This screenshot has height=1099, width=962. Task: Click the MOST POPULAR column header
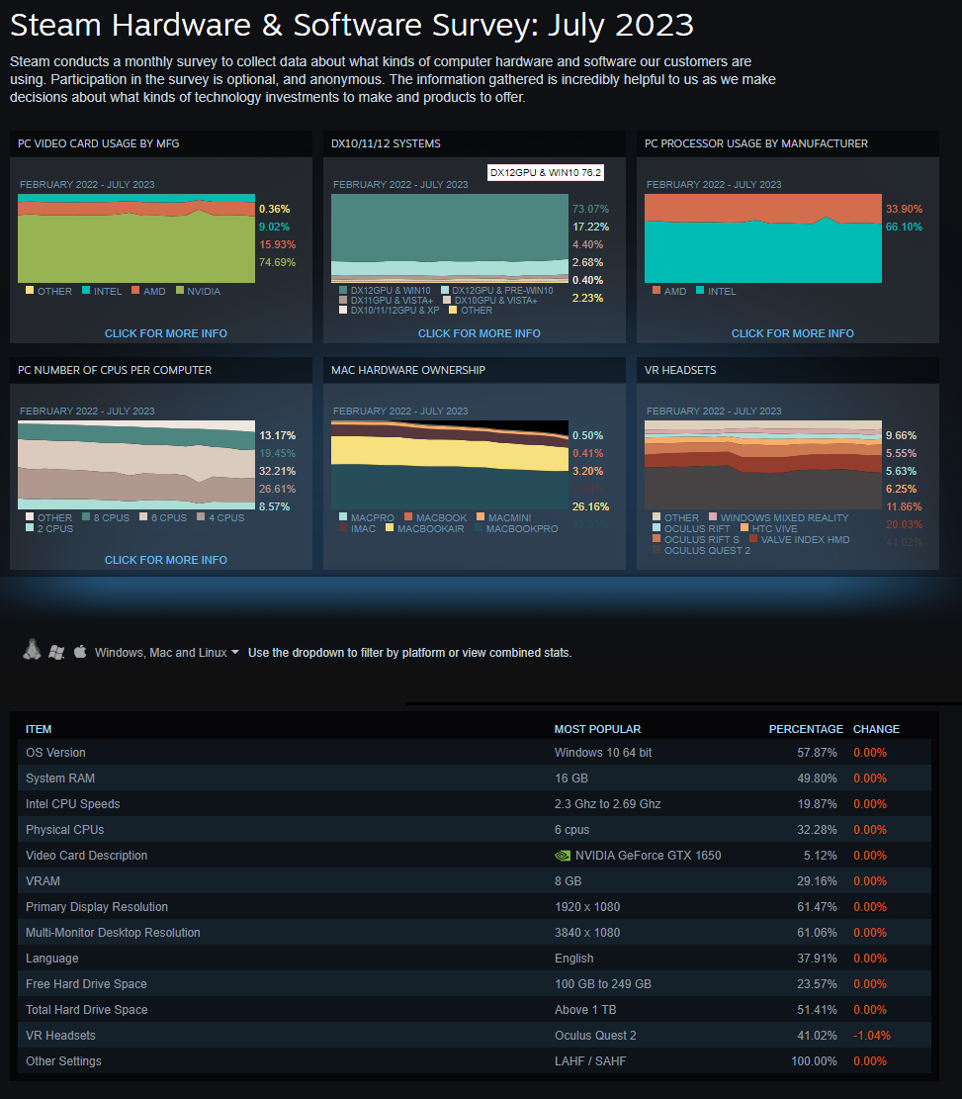point(597,729)
